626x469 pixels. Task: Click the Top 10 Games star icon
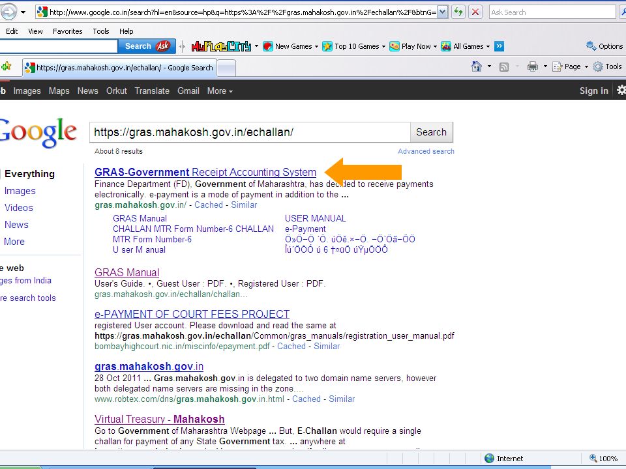[327, 46]
